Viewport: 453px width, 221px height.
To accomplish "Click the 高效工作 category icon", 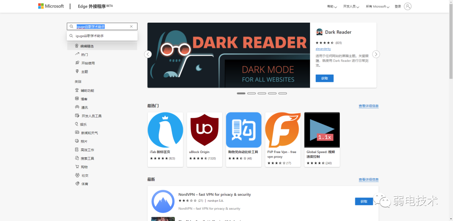I will tap(77, 150).
